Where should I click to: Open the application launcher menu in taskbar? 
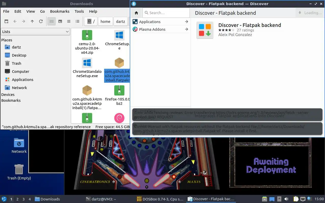click(x=4, y=199)
